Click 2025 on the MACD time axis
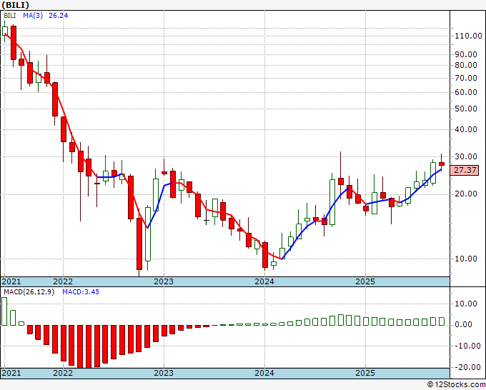Viewport: 486px width, 390px height. [365, 373]
